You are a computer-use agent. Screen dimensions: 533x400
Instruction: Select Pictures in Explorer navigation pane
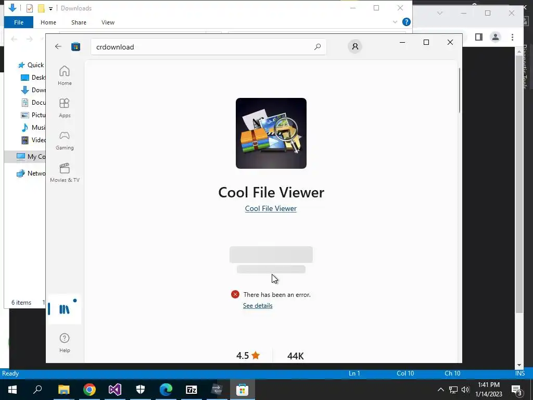click(33, 115)
